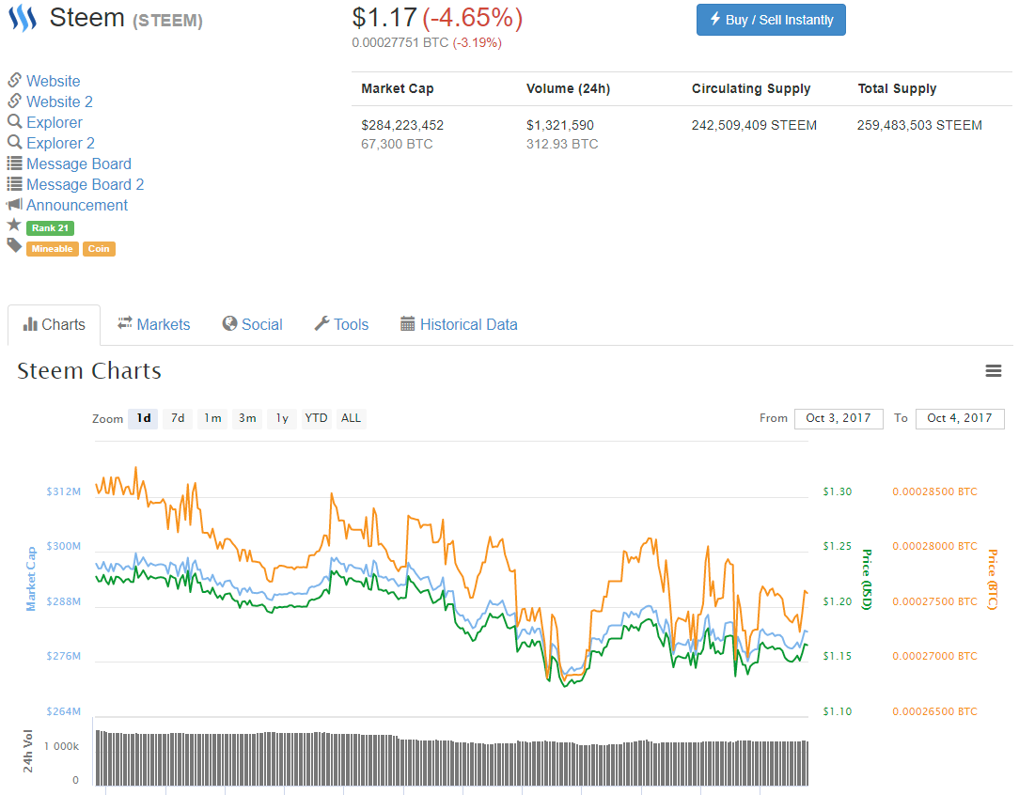Switch to the Charts tab
The height and width of the screenshot is (795, 1019).
[x=54, y=325]
